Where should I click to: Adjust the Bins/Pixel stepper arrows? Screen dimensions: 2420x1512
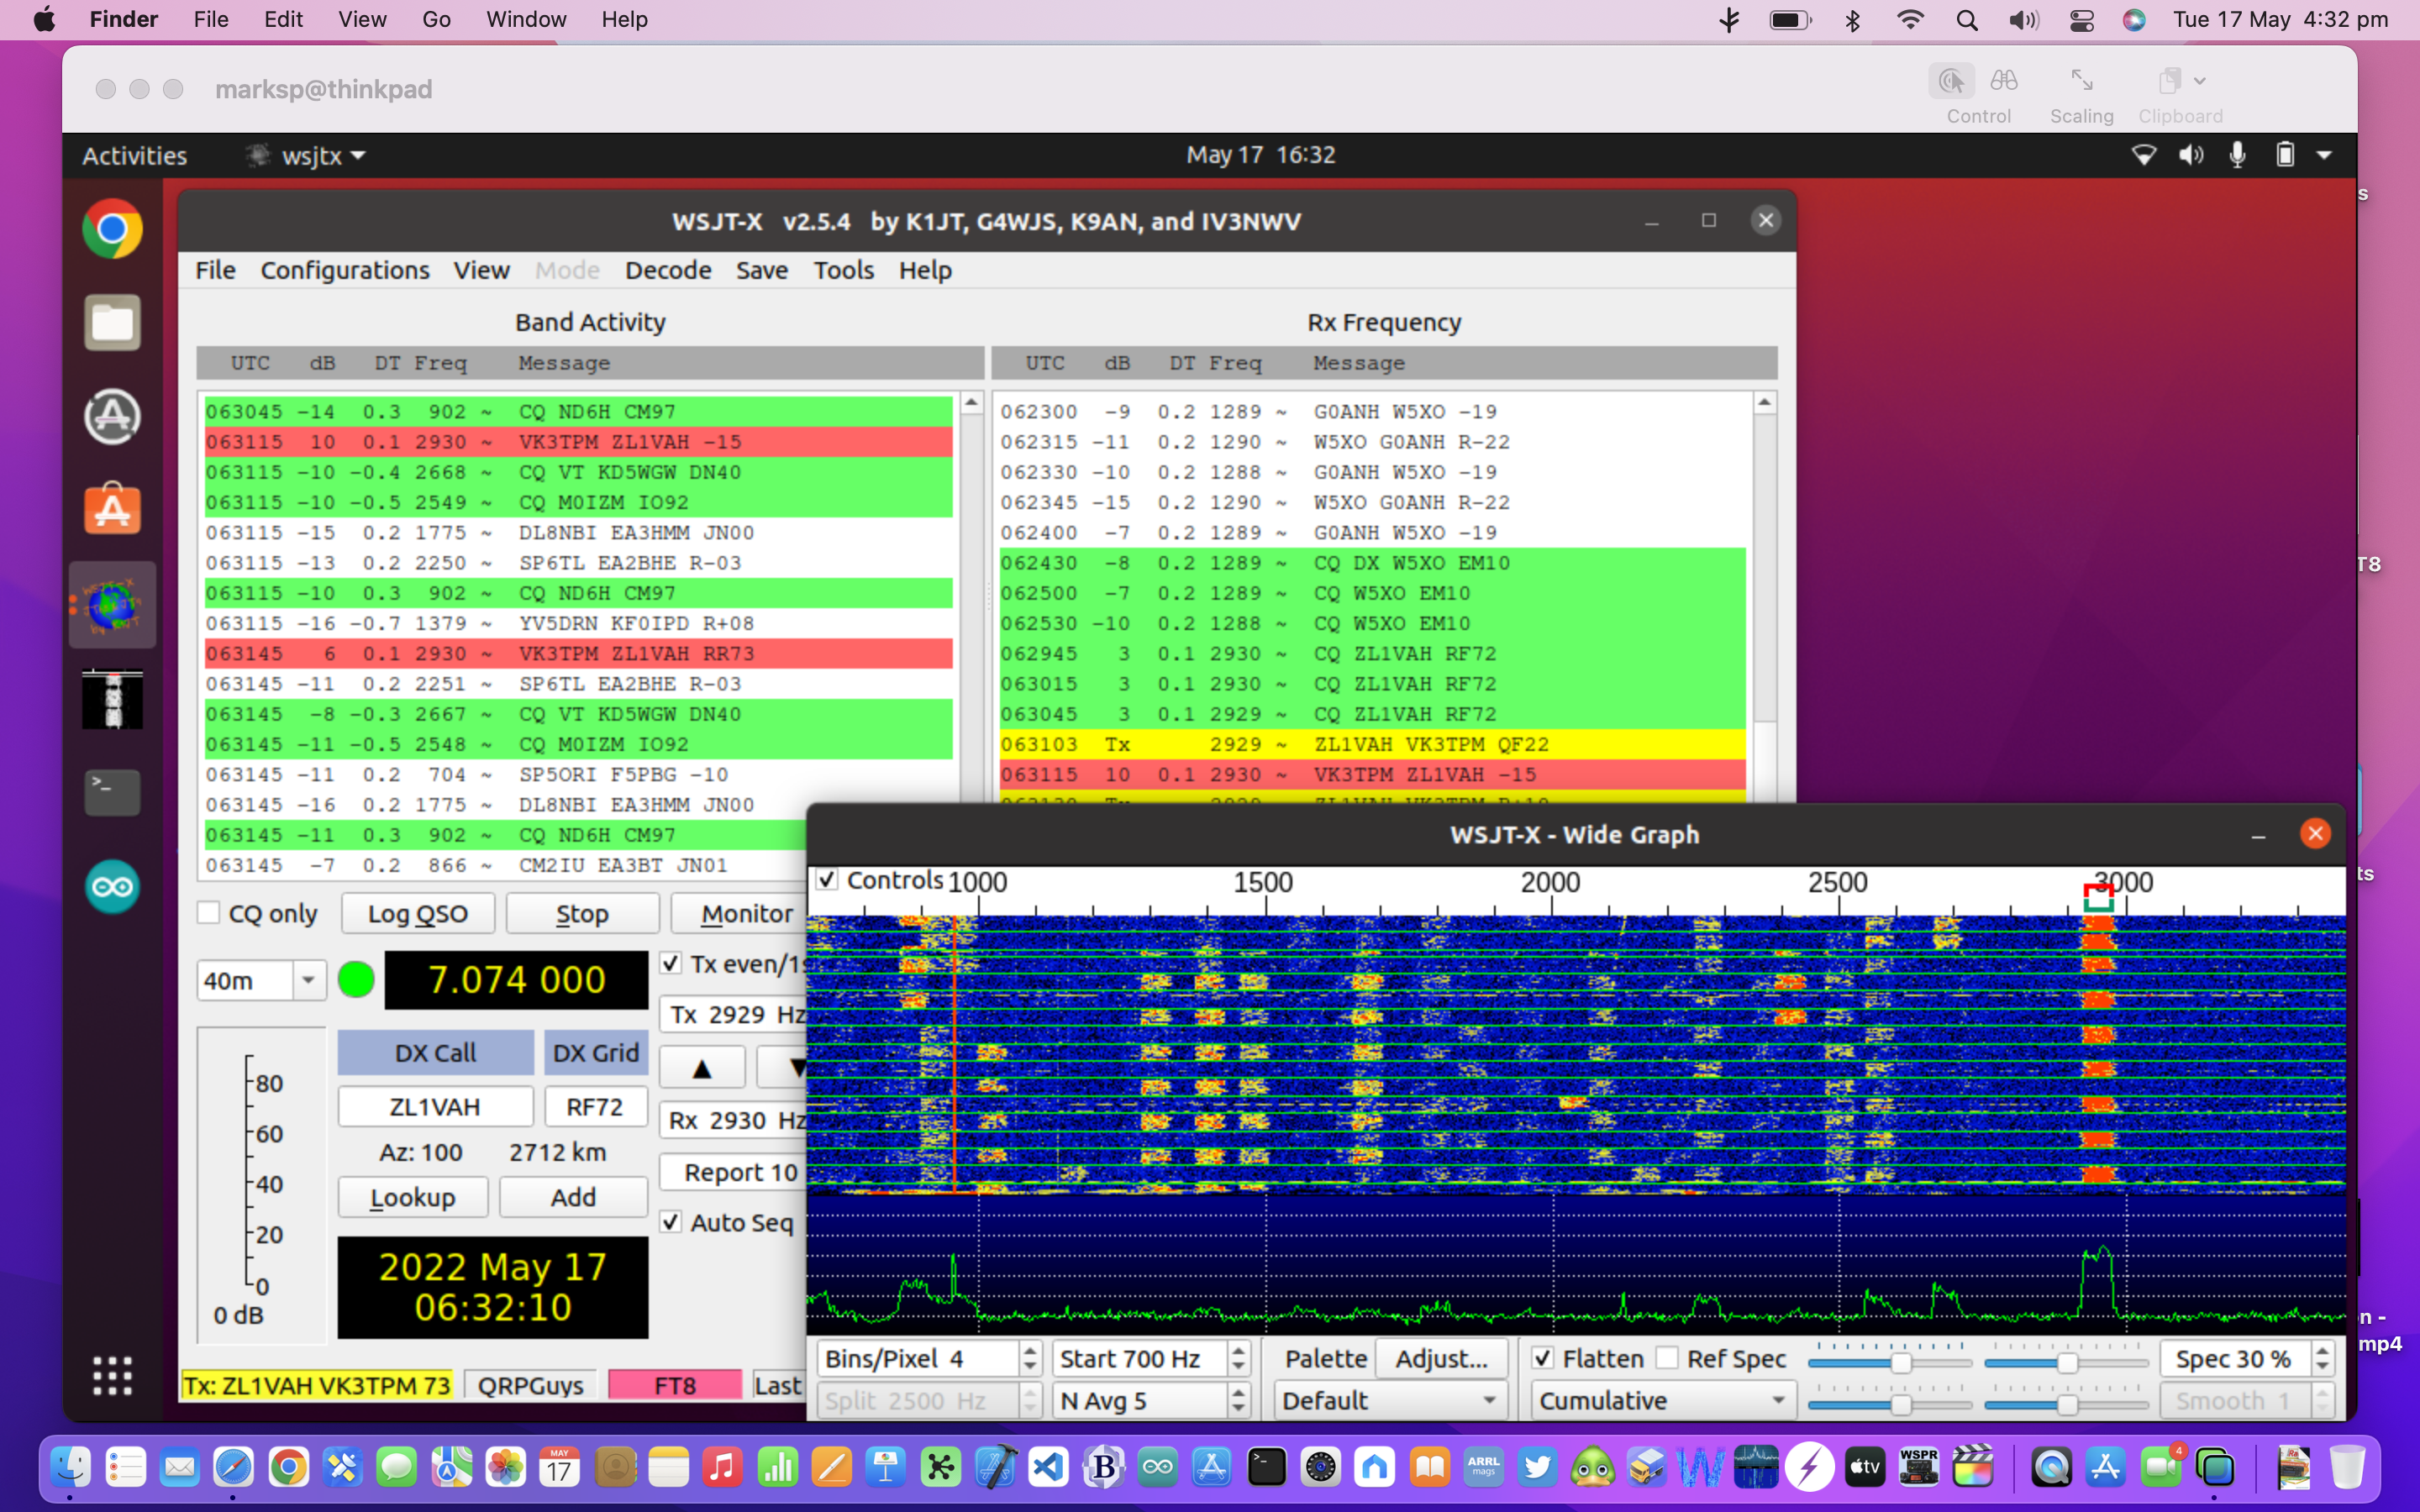point(1030,1358)
